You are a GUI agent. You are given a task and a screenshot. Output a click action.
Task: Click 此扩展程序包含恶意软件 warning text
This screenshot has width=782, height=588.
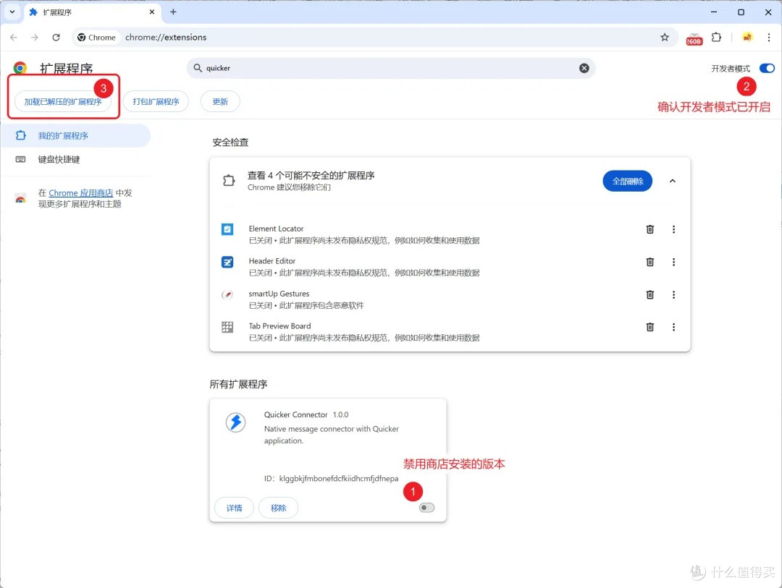321,305
